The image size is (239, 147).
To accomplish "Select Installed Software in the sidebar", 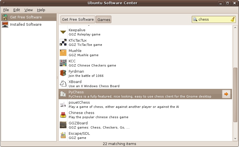I will click(x=29, y=24).
